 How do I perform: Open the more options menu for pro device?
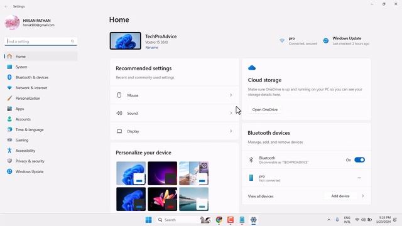coord(359,178)
